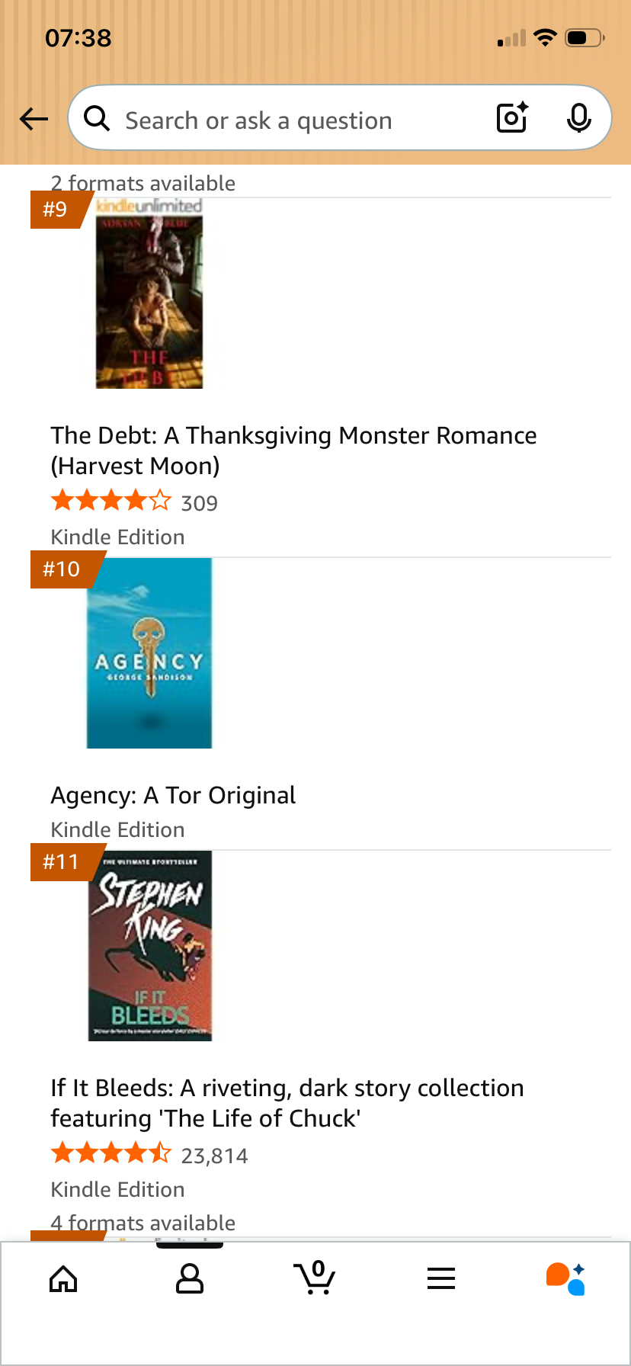Viewport: 631px width, 1366px height.
Task: Launch the Rufus AI assistant icon
Action: 565,1278
